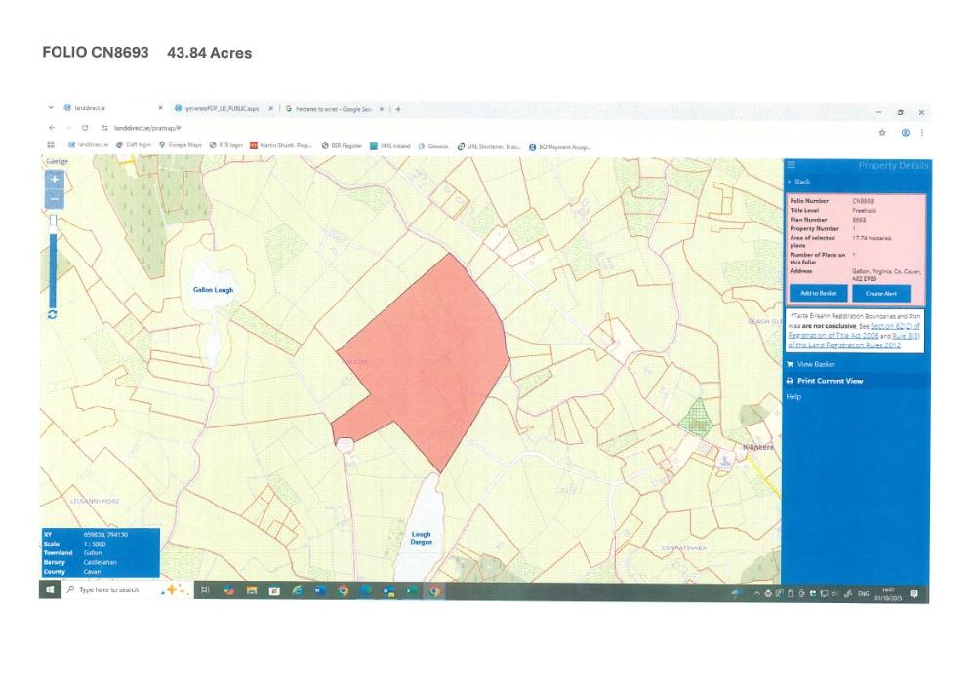The height and width of the screenshot is (690, 976).
Task: Open the Chrome profile avatar icon
Action: [x=905, y=132]
